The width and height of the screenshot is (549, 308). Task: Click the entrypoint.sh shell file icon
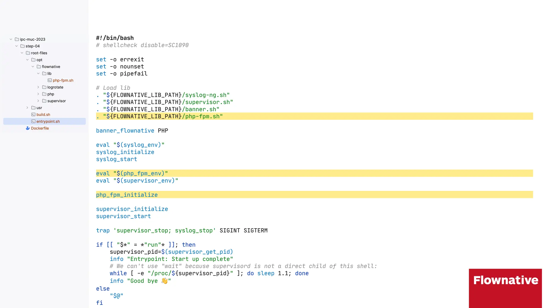[33, 121]
